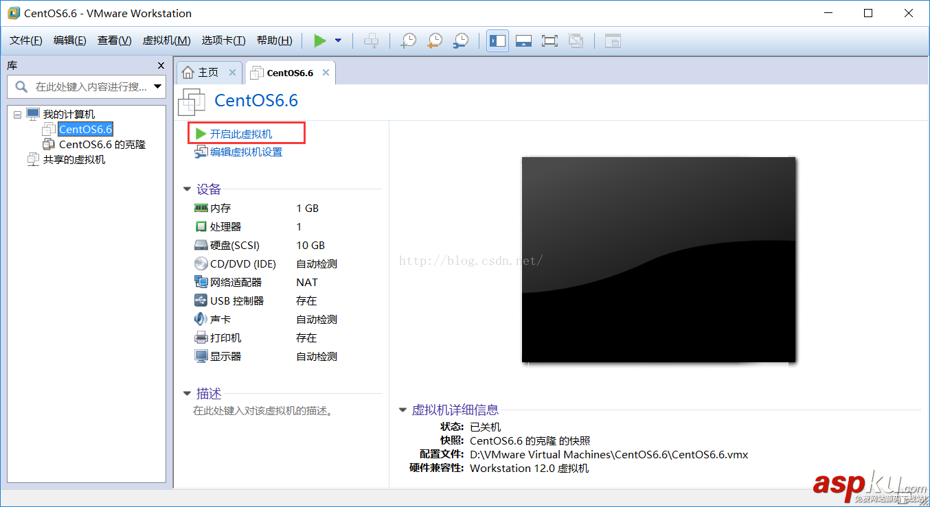Screen dimensions: 930x507
Task: Click the green power-on toolbar button
Action: [x=319, y=40]
